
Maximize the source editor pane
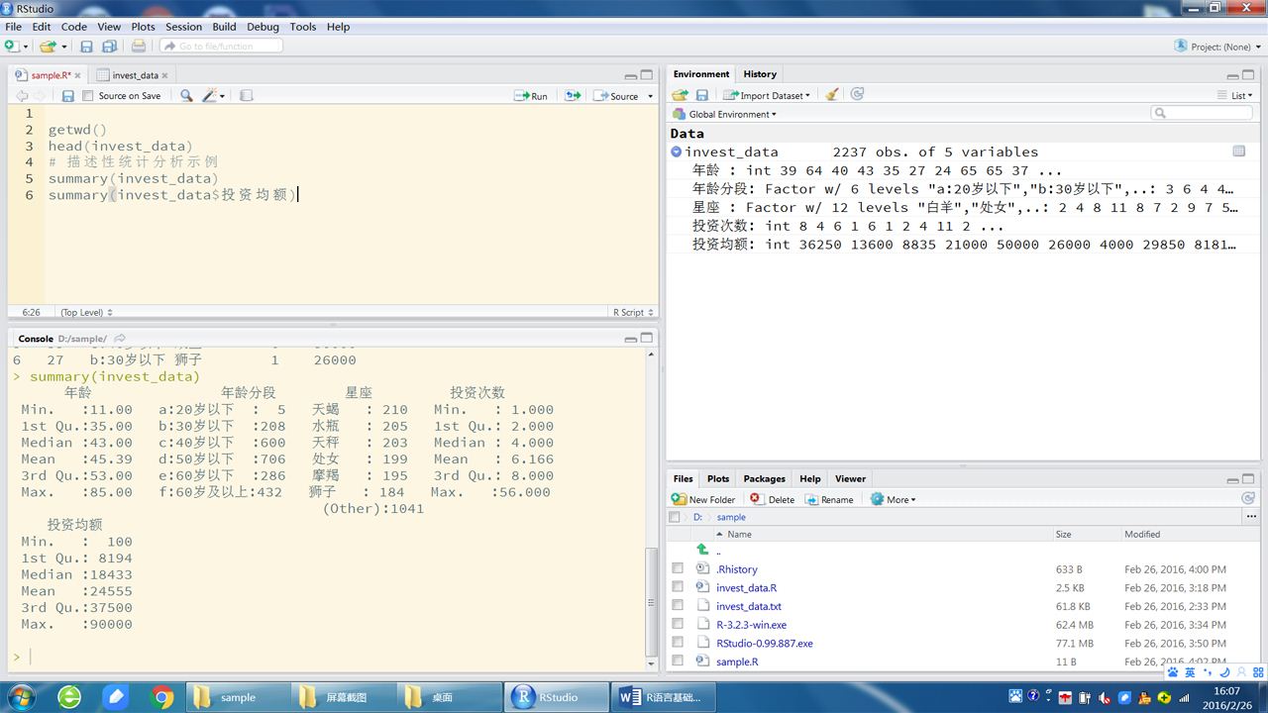(x=647, y=75)
